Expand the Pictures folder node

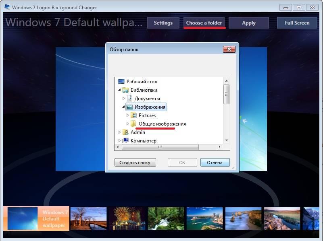click(x=127, y=115)
